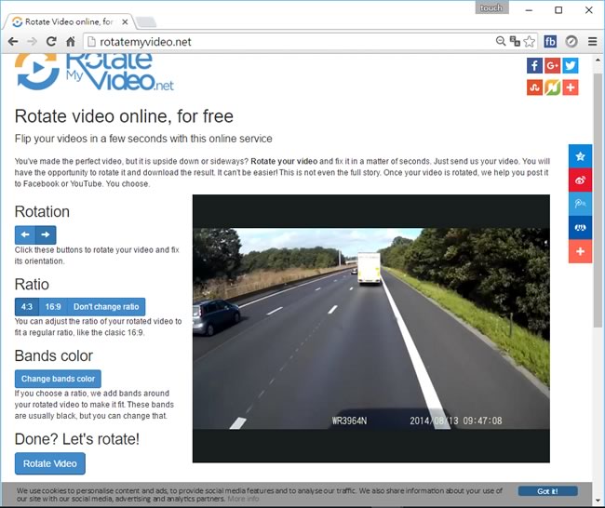
Task: Rotate the video left with the left arrow
Action: pyautogui.click(x=25, y=235)
